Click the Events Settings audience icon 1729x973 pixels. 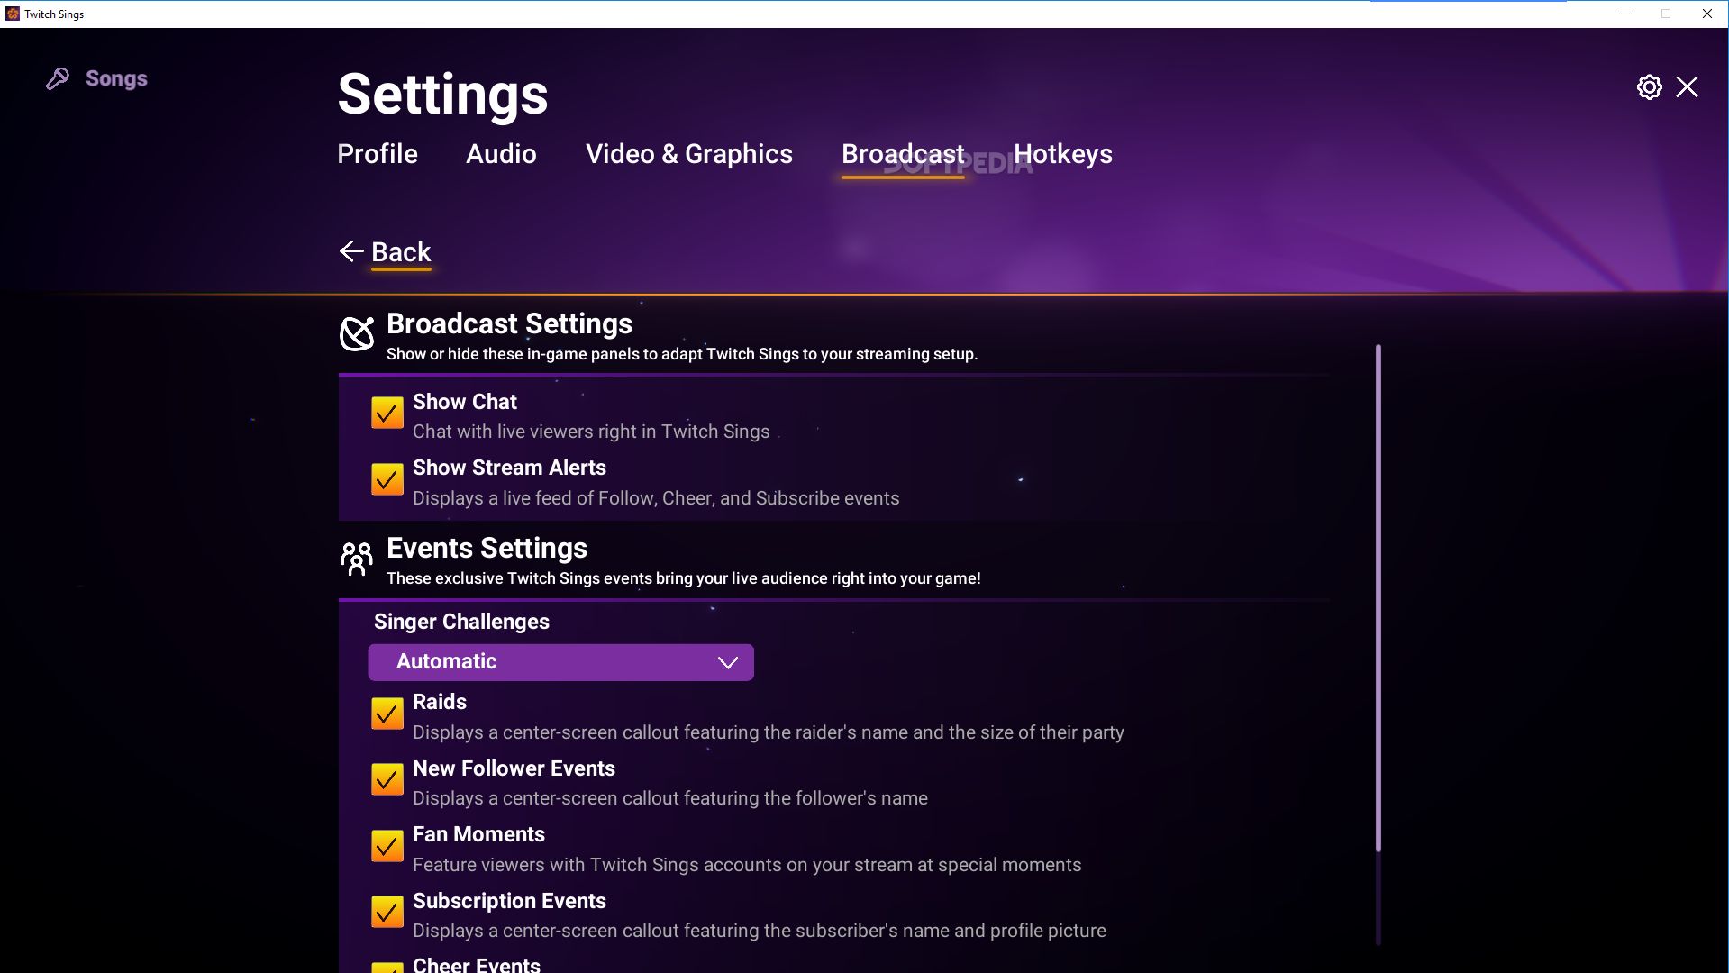click(357, 559)
